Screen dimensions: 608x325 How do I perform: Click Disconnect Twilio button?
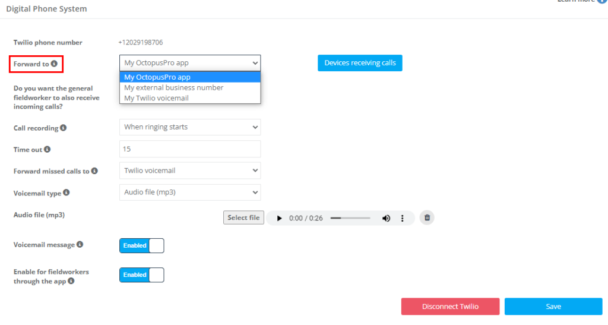click(x=450, y=307)
